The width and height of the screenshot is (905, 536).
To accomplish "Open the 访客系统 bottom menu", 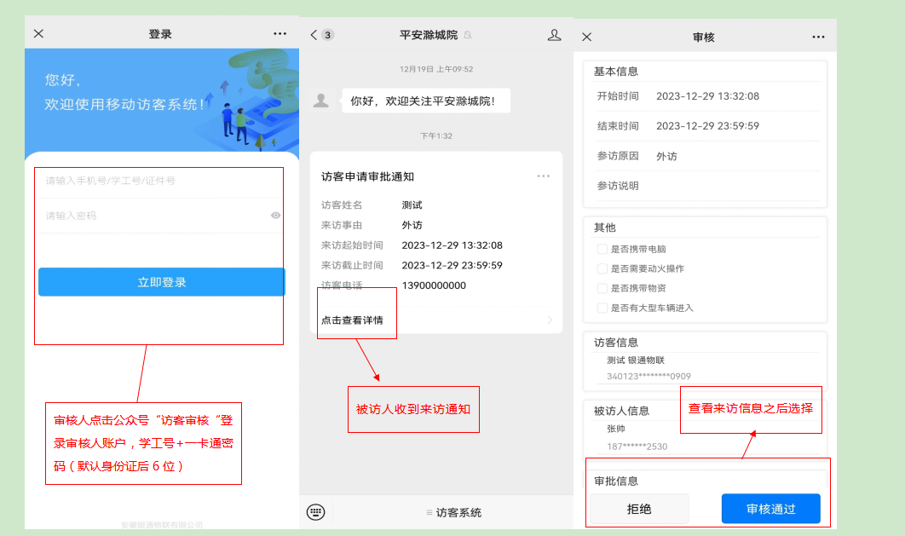I will [x=453, y=513].
